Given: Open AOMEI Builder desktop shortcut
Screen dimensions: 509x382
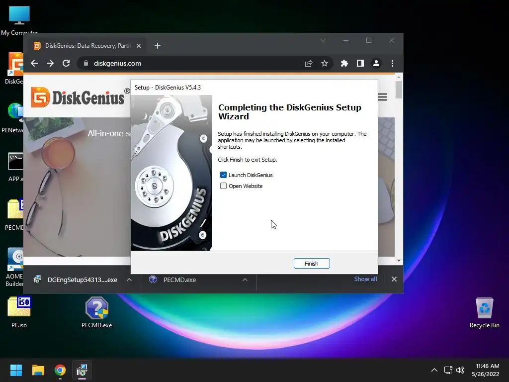Looking at the screenshot, I should [x=14, y=267].
